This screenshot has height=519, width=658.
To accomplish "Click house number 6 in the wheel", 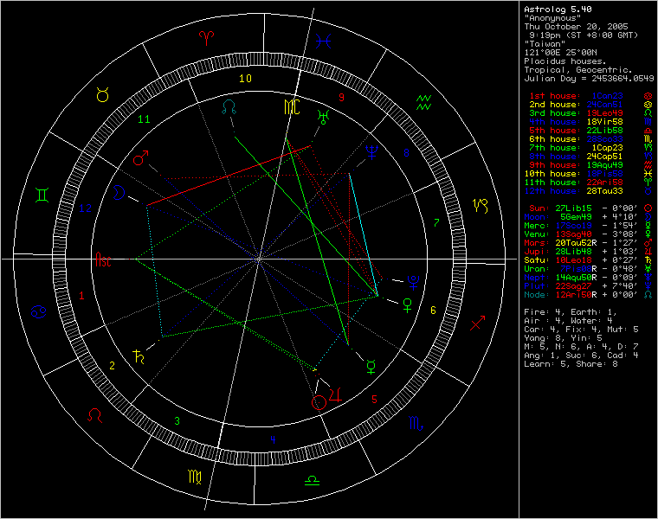I will point(433,311).
